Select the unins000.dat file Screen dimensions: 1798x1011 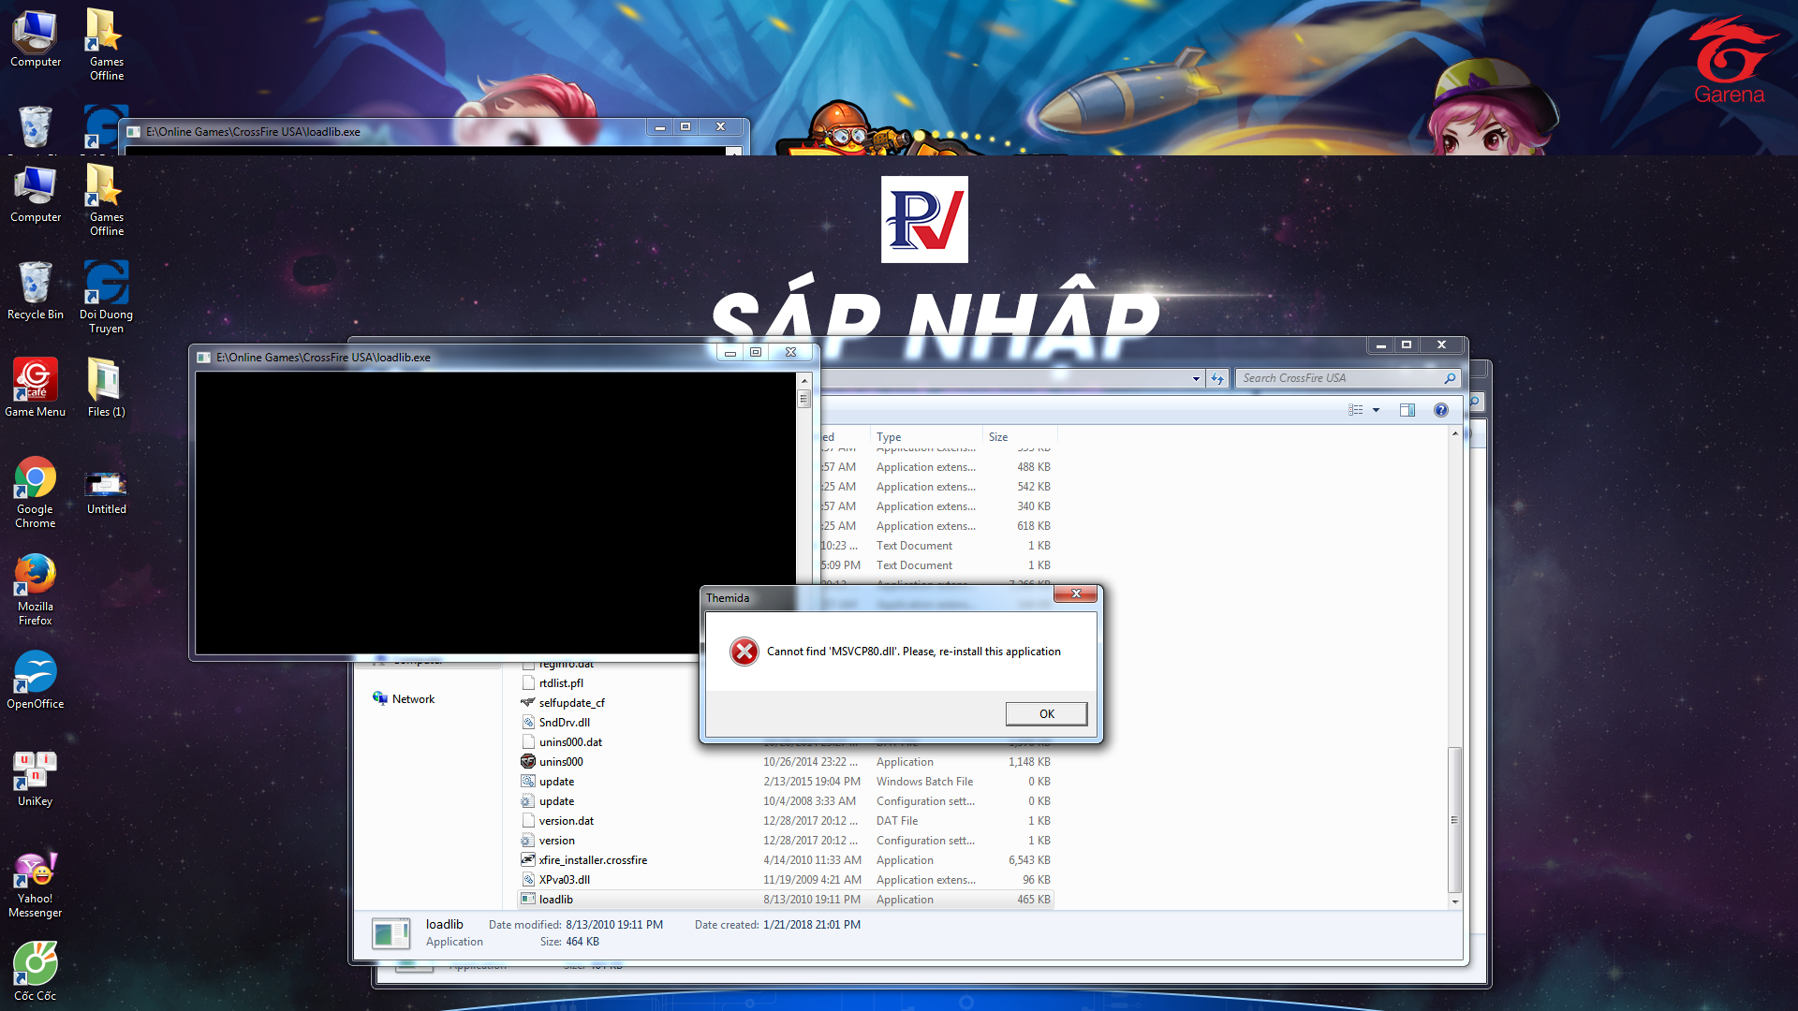(570, 742)
